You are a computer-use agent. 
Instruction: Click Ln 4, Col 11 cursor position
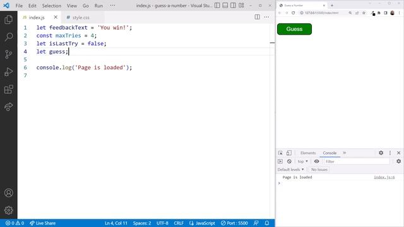(x=116, y=223)
